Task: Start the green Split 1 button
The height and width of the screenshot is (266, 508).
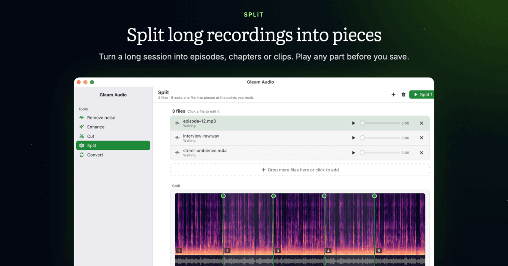Action: (422, 95)
